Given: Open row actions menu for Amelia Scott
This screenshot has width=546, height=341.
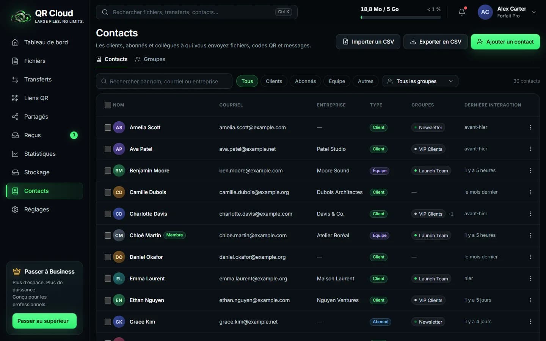Looking at the screenshot, I should click(x=530, y=127).
